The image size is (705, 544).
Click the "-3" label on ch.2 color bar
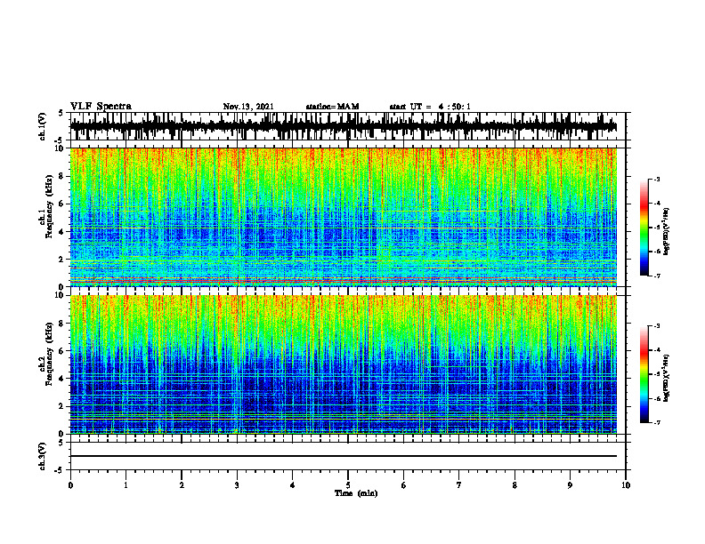(x=656, y=326)
